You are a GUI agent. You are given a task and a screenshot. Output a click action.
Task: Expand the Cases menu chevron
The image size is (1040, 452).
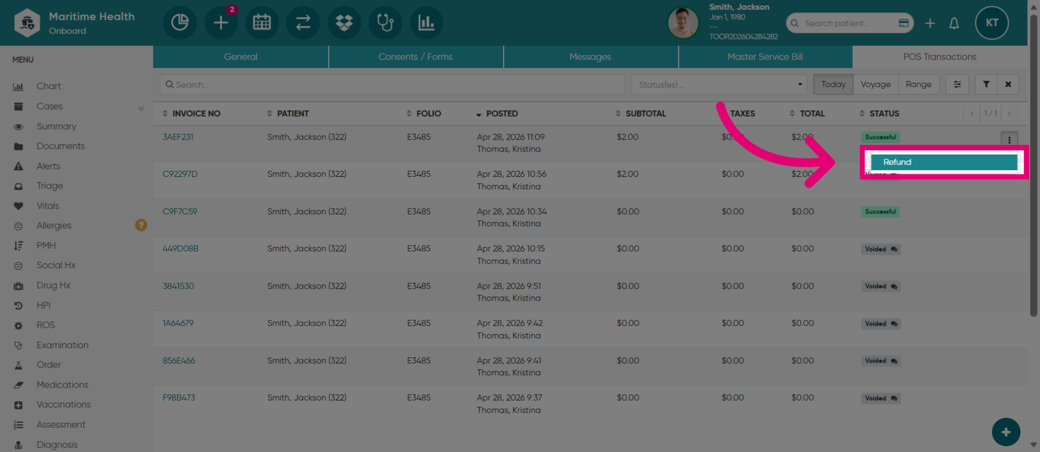(x=141, y=108)
